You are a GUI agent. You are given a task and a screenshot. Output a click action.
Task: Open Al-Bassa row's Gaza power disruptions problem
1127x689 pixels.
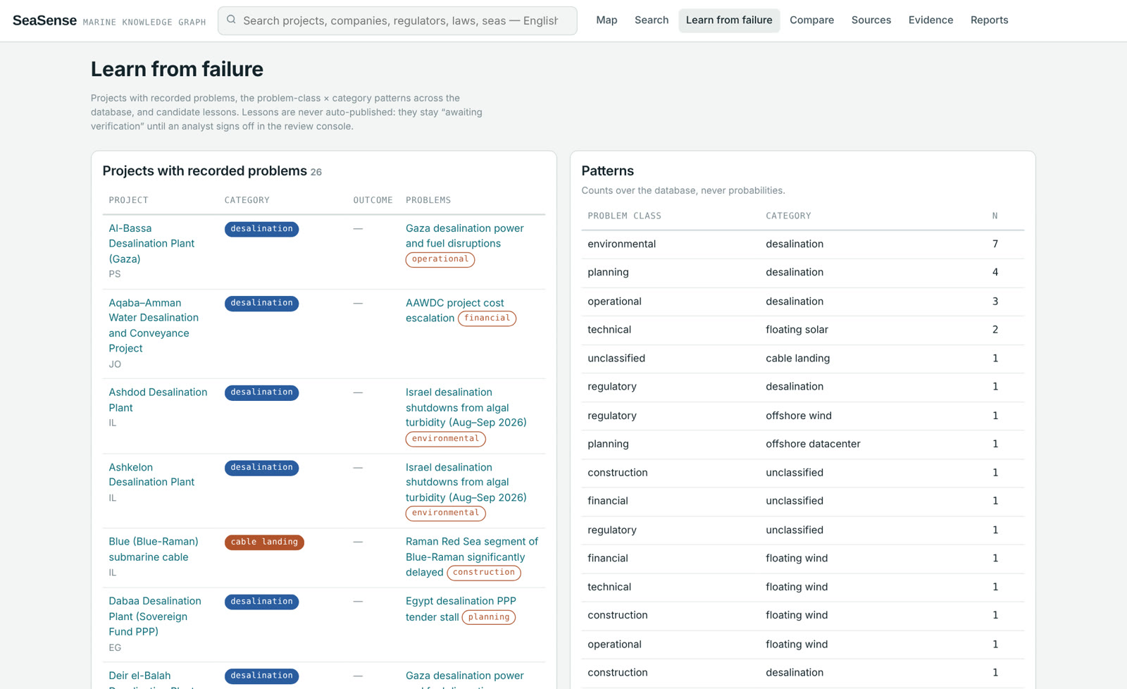coord(465,235)
